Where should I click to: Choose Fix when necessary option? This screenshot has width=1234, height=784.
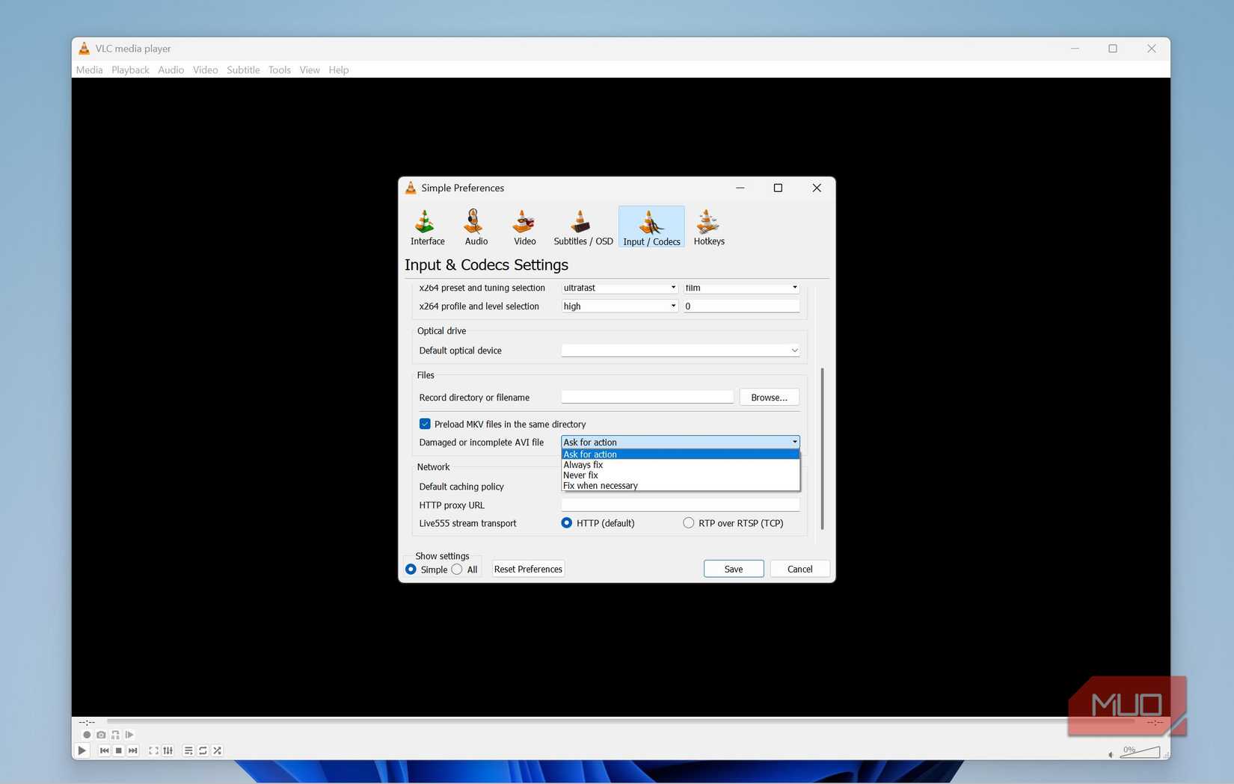coord(681,486)
